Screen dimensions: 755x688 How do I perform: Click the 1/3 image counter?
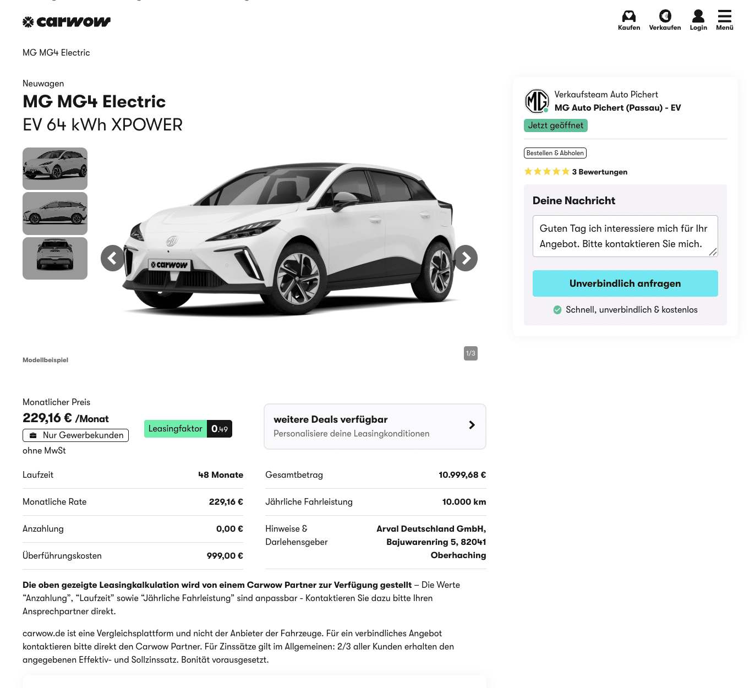pos(470,353)
